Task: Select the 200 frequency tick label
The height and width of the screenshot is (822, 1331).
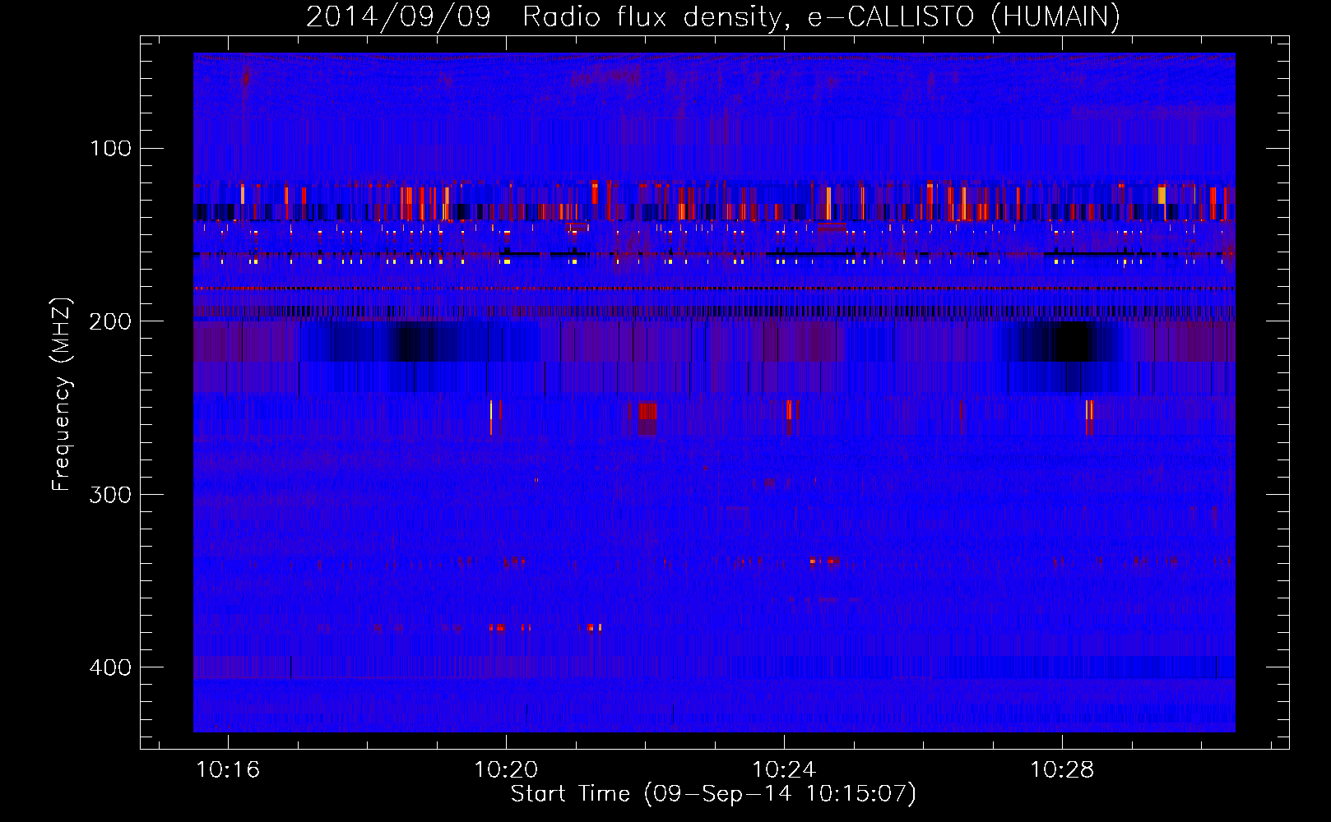Action: (111, 321)
